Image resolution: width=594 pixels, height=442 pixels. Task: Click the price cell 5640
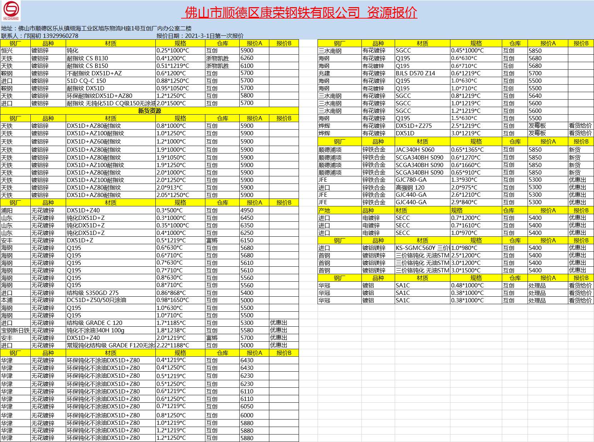(548, 96)
